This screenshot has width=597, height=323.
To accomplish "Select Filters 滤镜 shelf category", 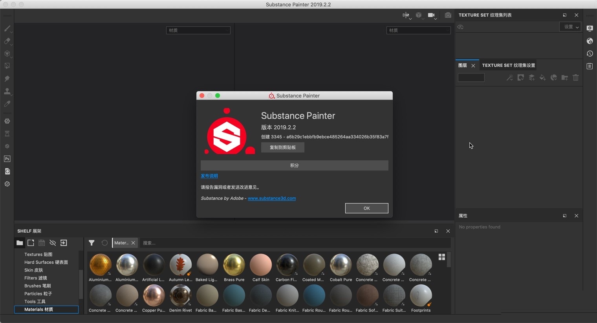I will click(x=35, y=278).
